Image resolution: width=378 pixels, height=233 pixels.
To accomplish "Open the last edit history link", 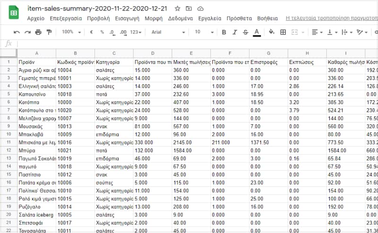I will (x=332, y=18).
